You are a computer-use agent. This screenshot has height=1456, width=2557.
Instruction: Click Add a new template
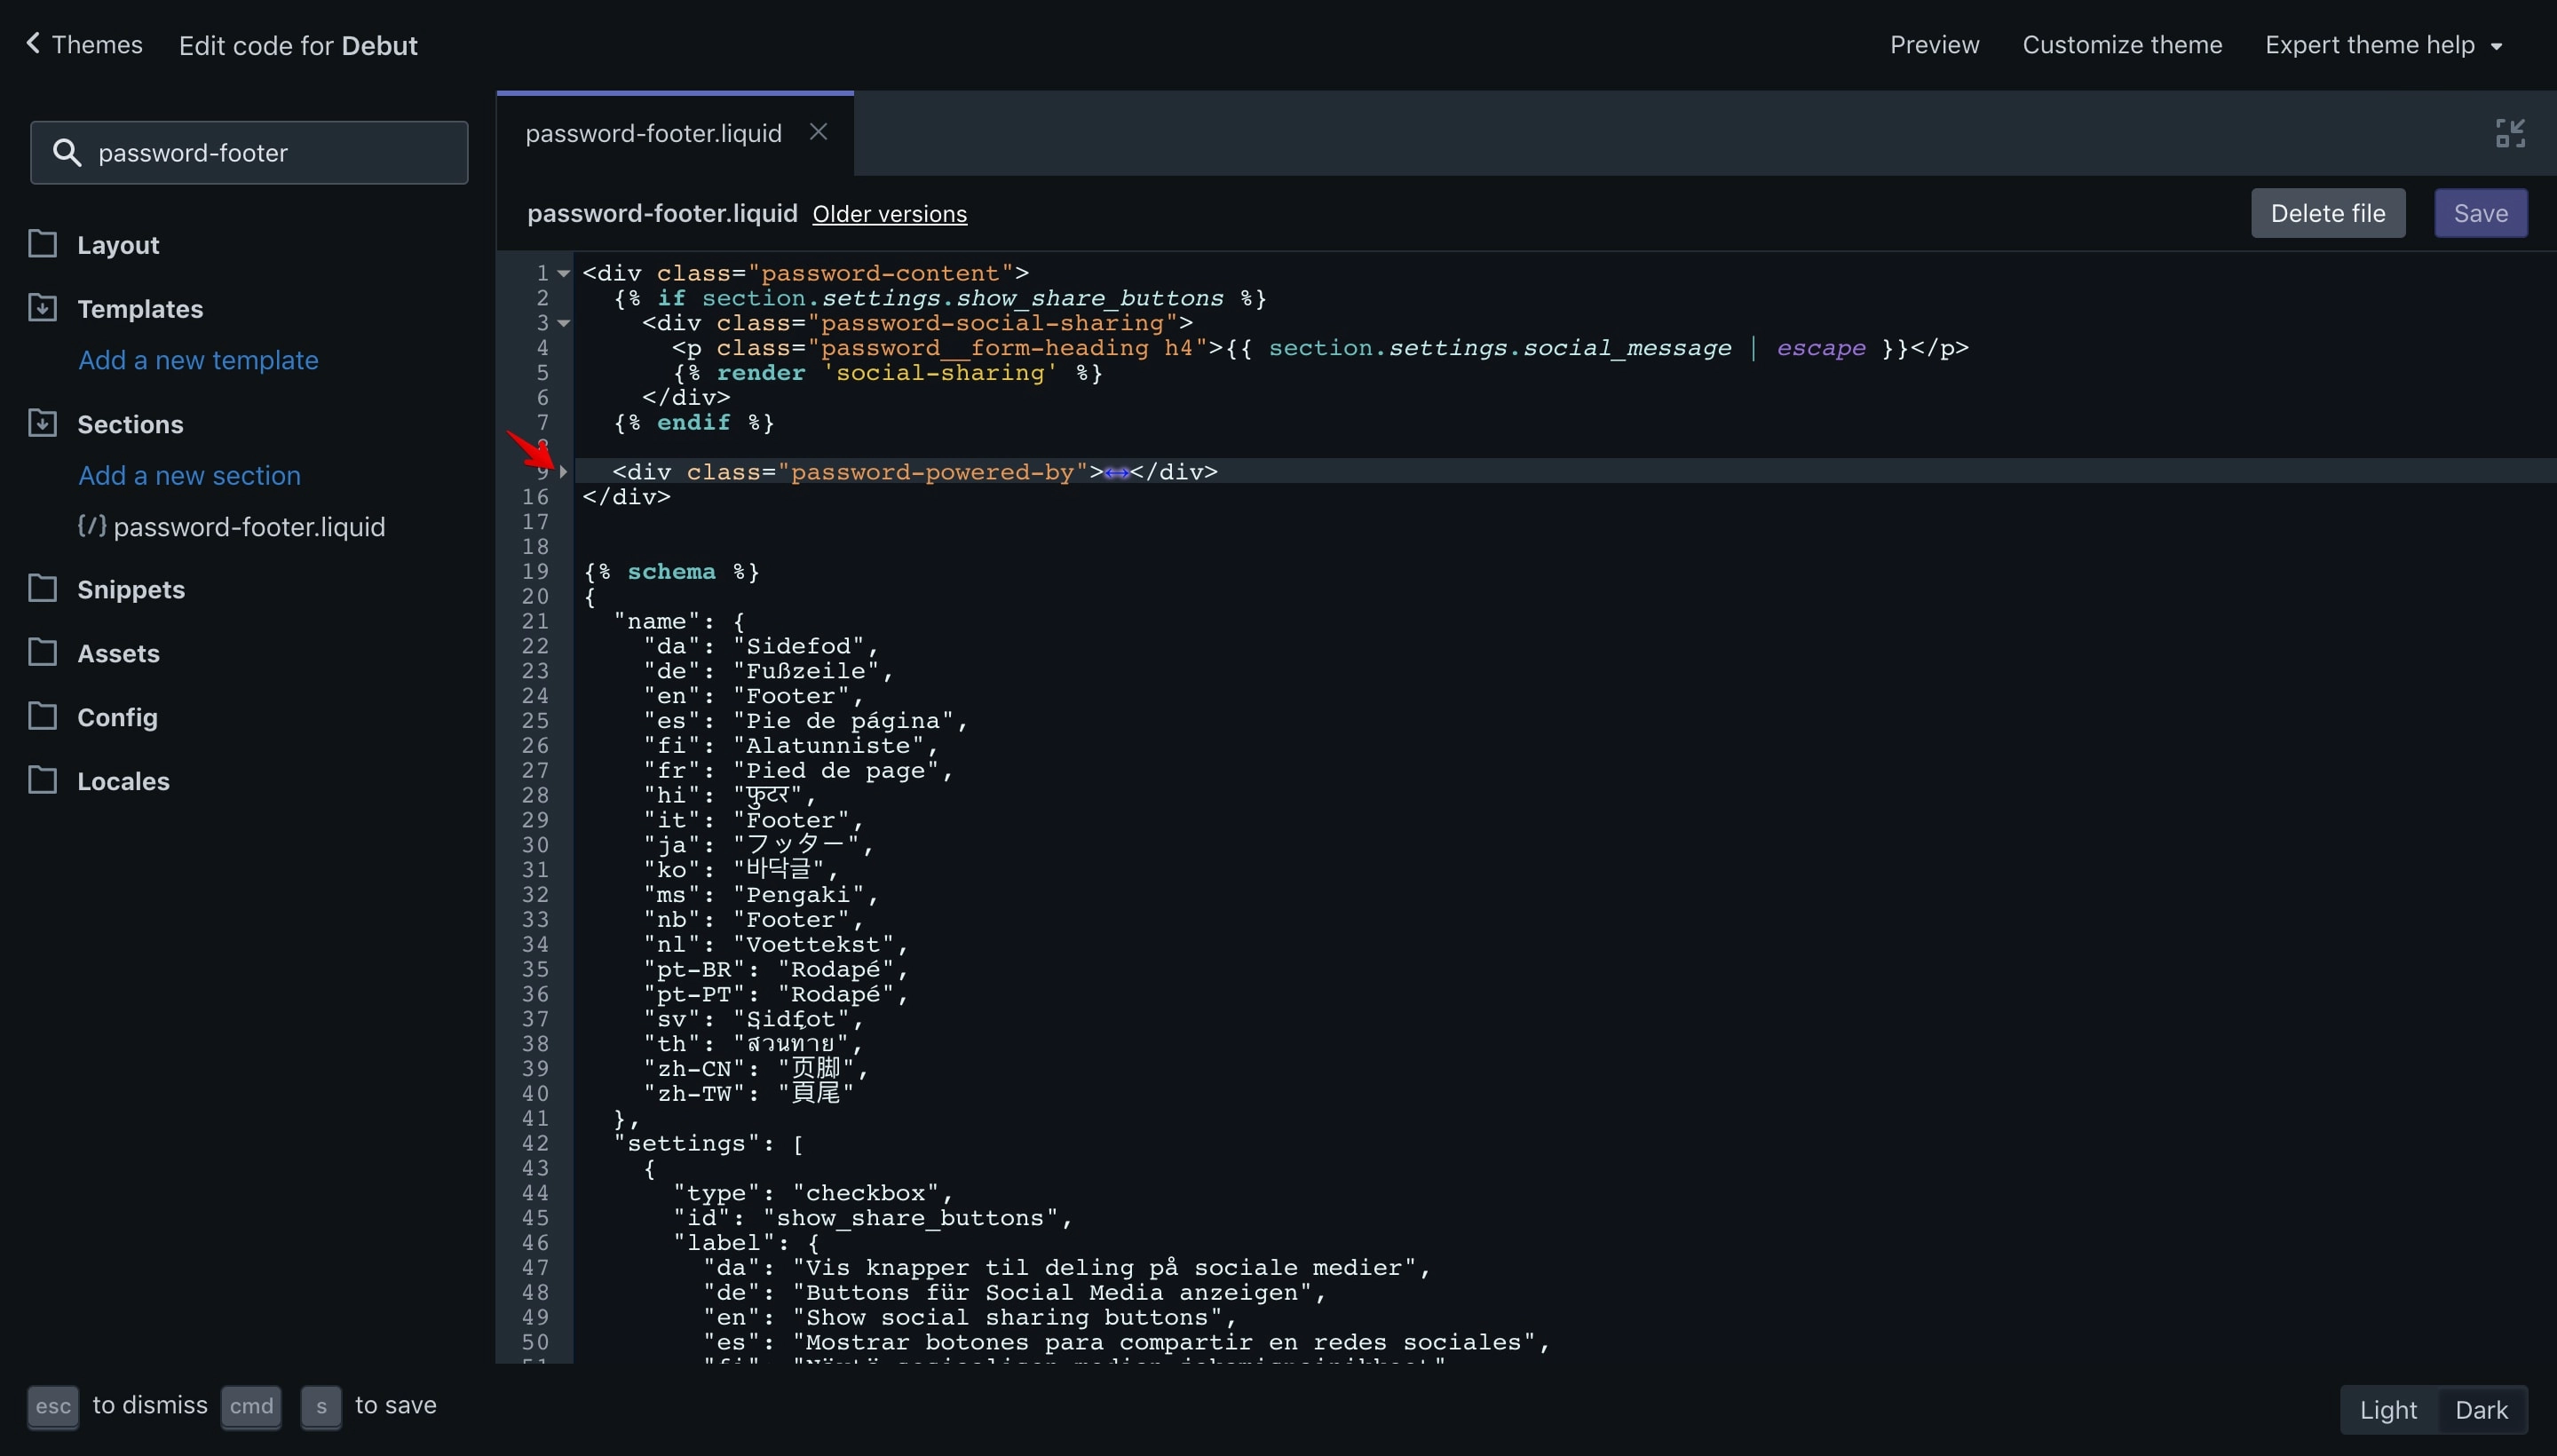coord(198,360)
